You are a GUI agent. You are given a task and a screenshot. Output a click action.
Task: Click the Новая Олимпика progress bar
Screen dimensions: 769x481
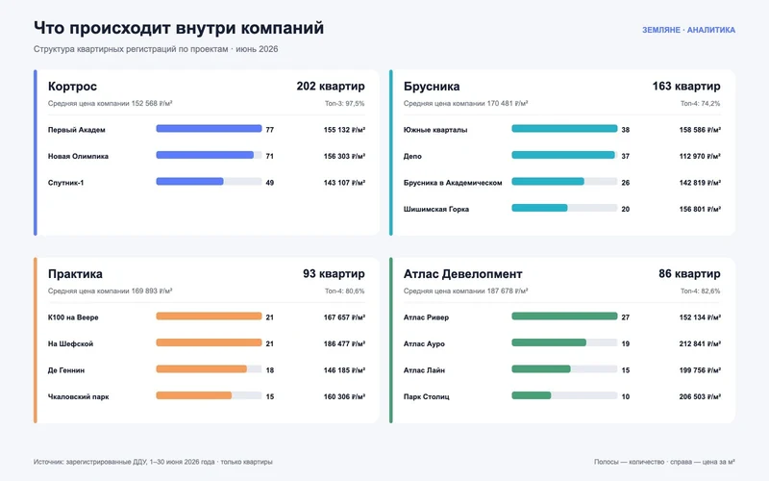coord(209,155)
